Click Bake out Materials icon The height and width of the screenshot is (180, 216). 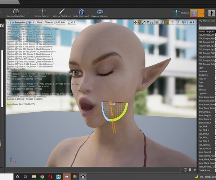[100, 12]
